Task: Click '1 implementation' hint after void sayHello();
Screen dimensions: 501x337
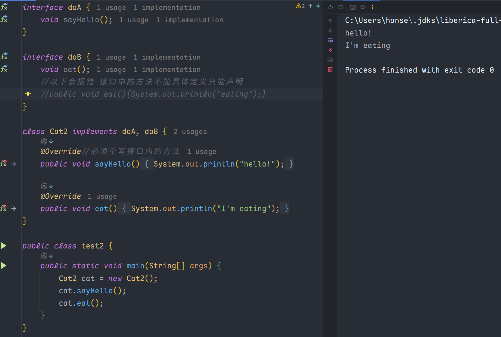Action: point(190,20)
